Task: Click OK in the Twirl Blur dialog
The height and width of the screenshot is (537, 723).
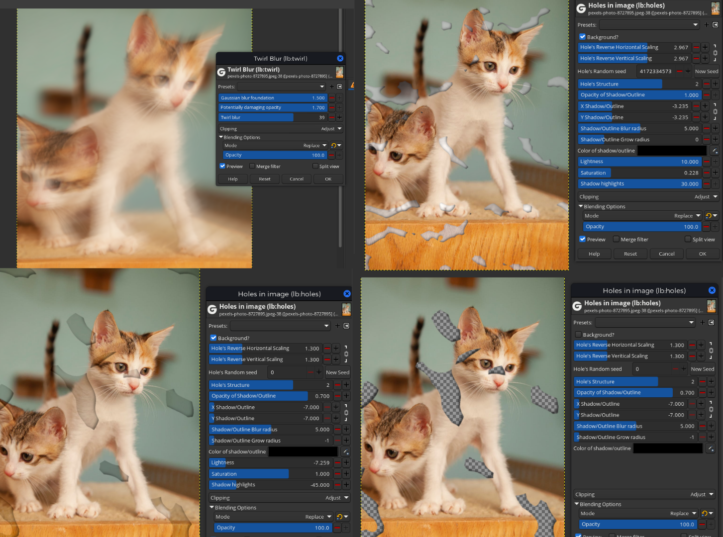Action: tap(328, 179)
